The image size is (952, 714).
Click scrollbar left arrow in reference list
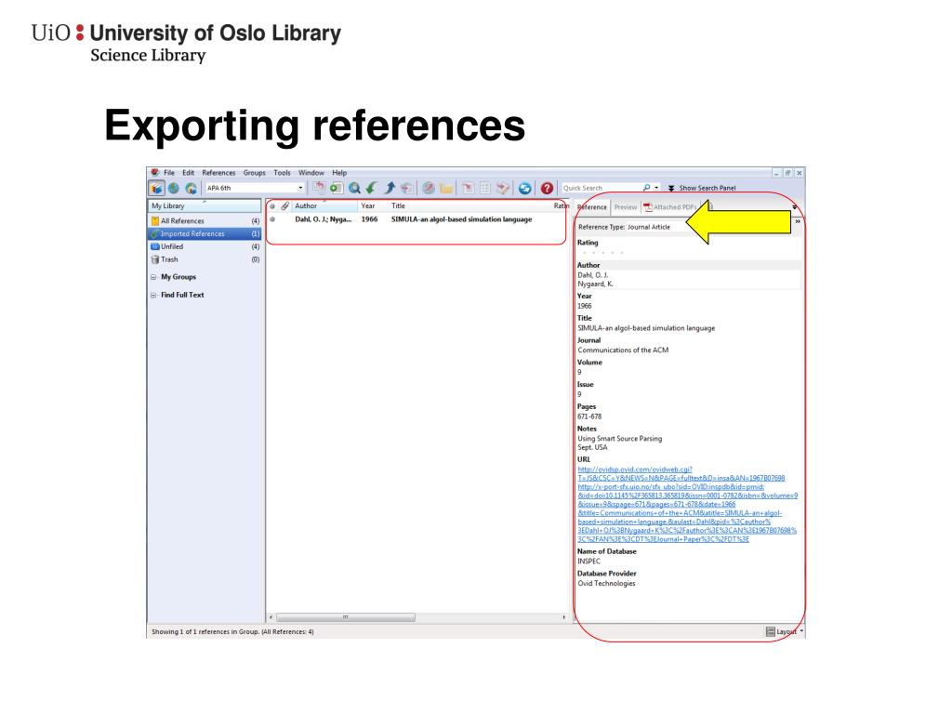click(x=271, y=617)
